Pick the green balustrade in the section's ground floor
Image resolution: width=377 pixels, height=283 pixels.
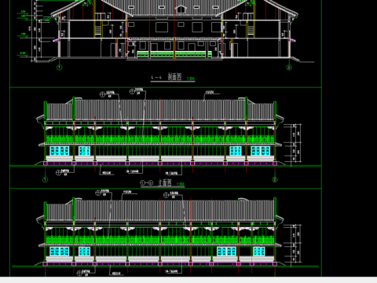(174, 54)
